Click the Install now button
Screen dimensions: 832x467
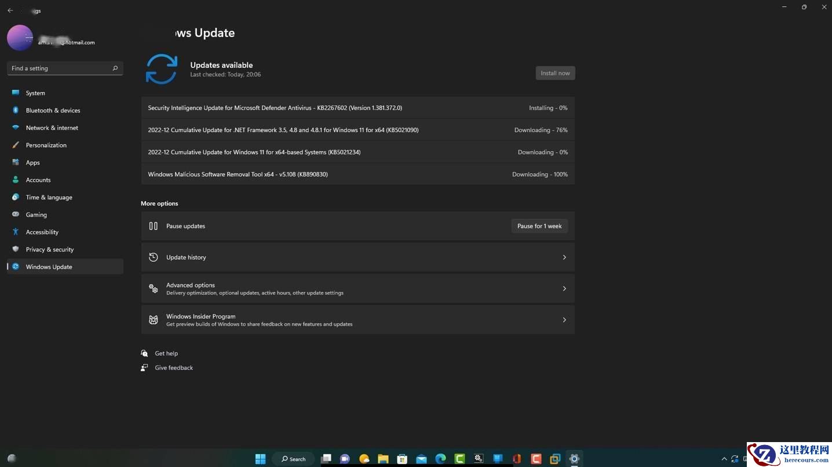[x=554, y=72]
